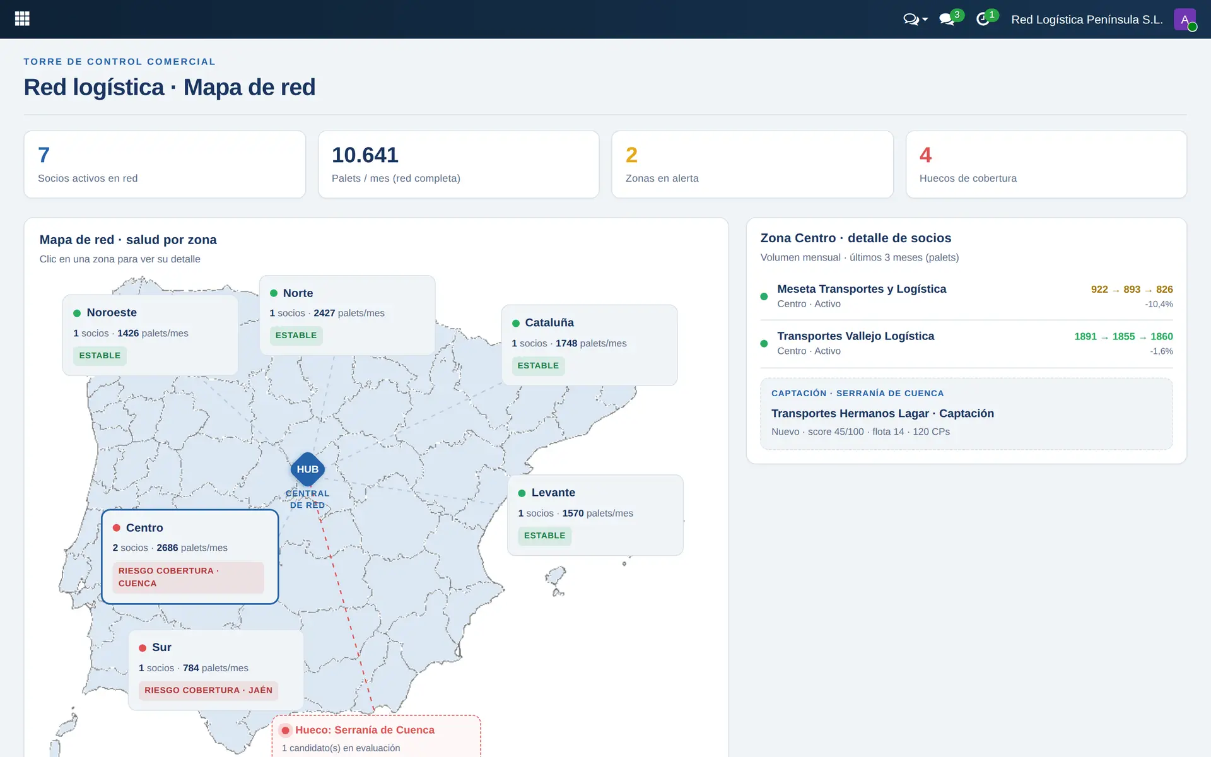The image size is (1211, 757).
Task: Click ESTABLE badge in Levante card
Action: coord(544,536)
